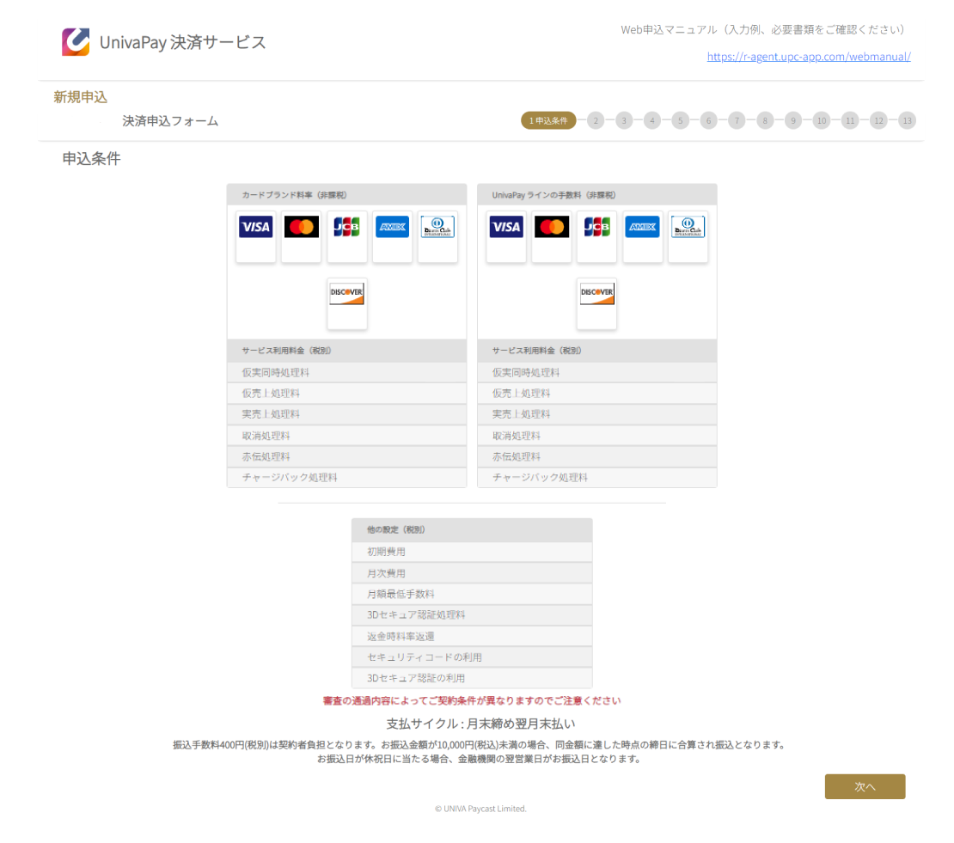Choose the Mastercard icon under UnivaPay ラインの手数料
The image size is (954, 843).
(552, 227)
